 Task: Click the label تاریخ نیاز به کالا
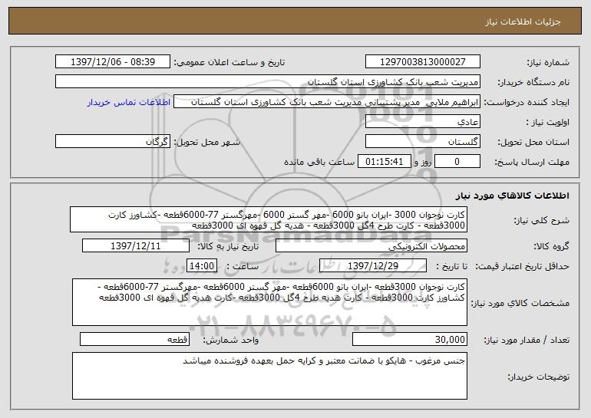click(x=228, y=246)
